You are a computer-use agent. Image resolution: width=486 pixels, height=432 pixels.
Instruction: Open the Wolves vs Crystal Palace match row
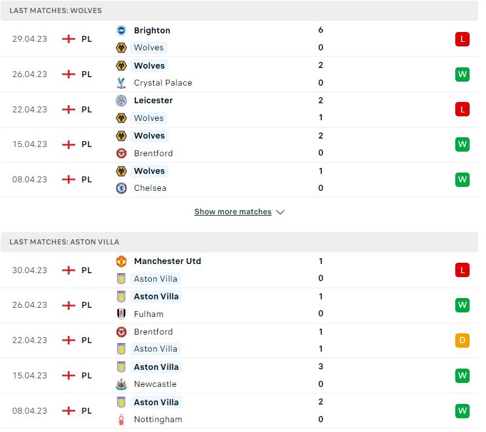[x=239, y=75]
